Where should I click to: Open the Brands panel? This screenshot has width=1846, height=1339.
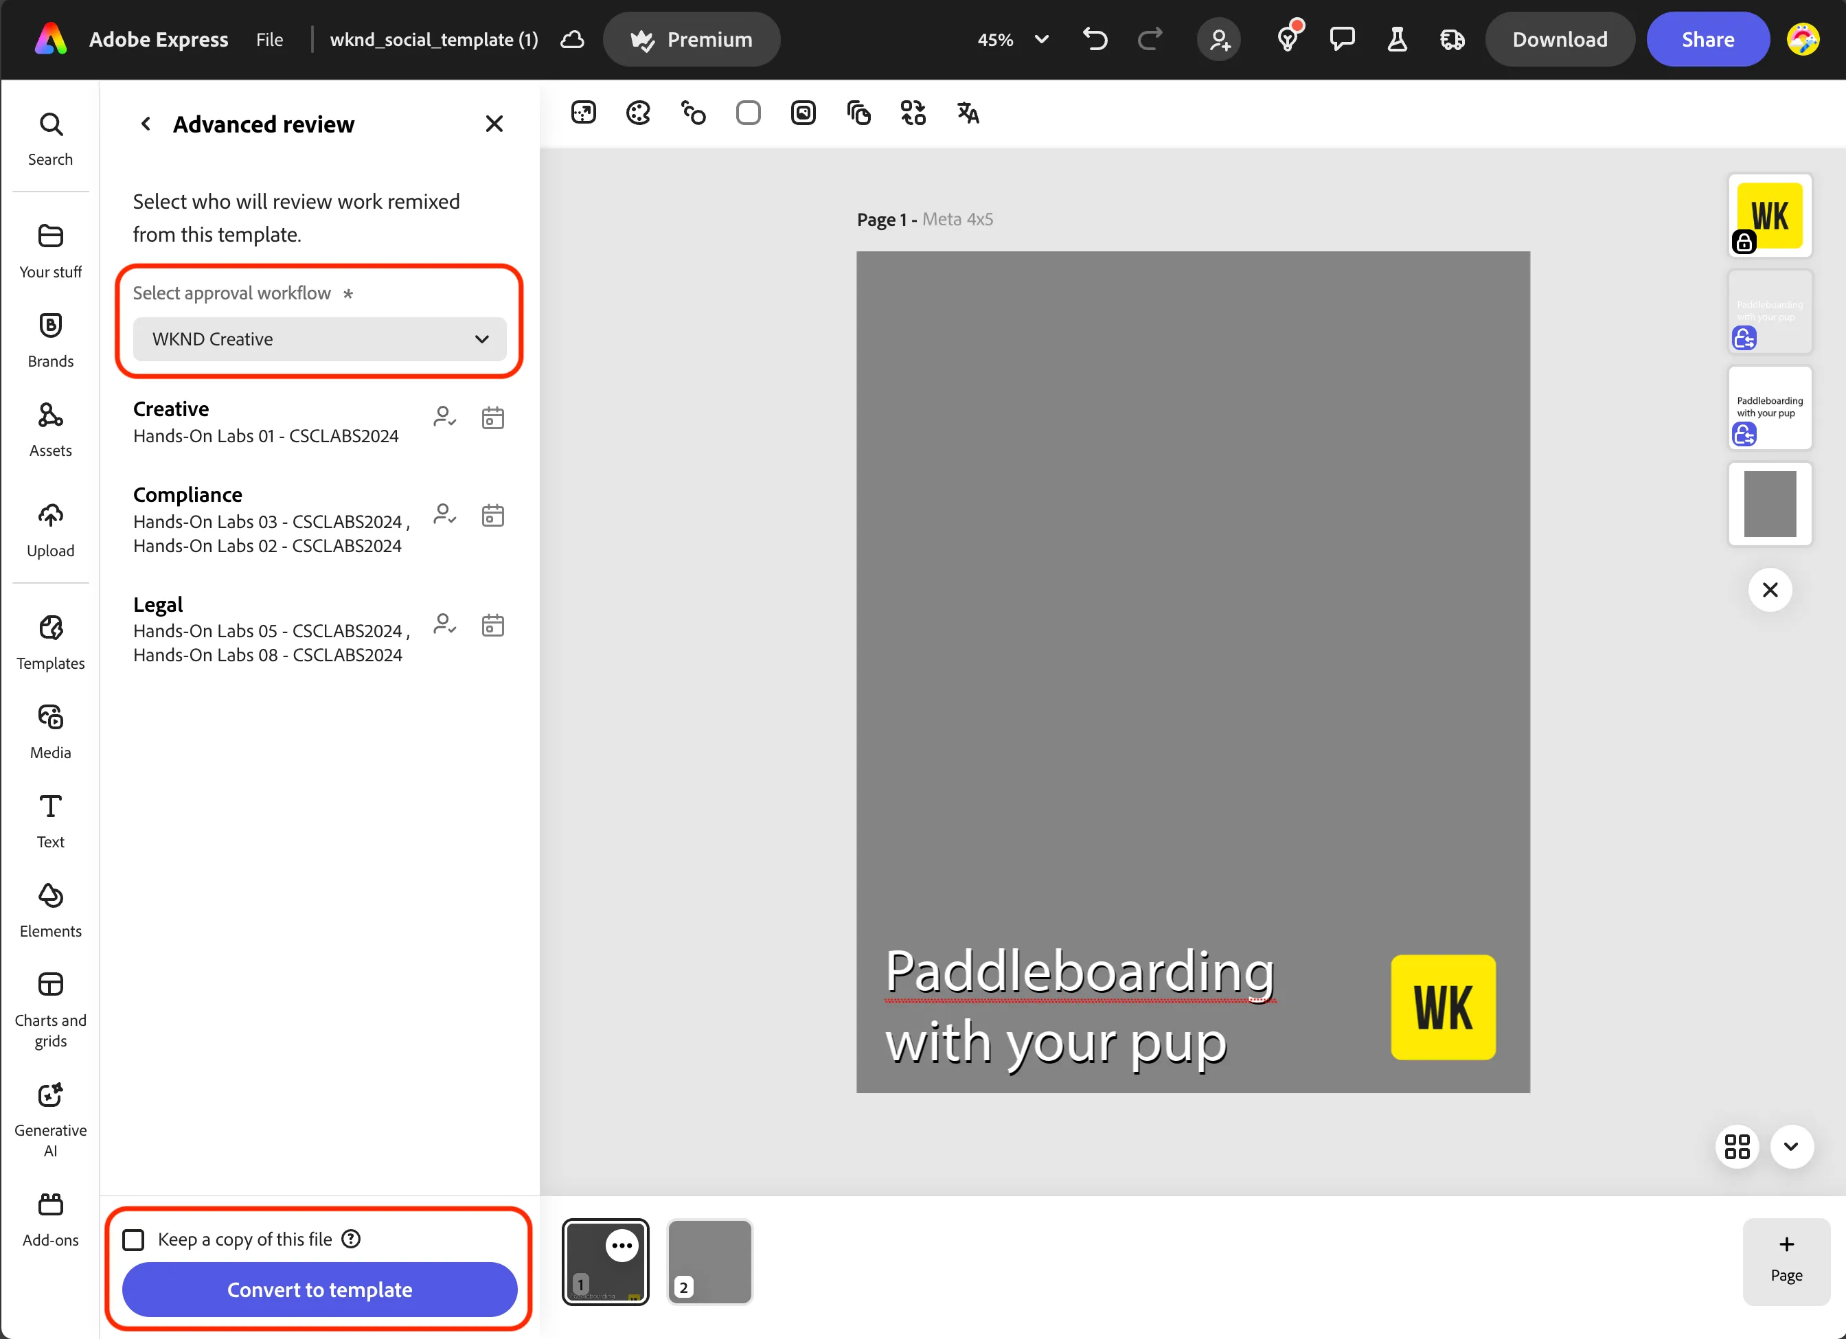click(x=50, y=341)
